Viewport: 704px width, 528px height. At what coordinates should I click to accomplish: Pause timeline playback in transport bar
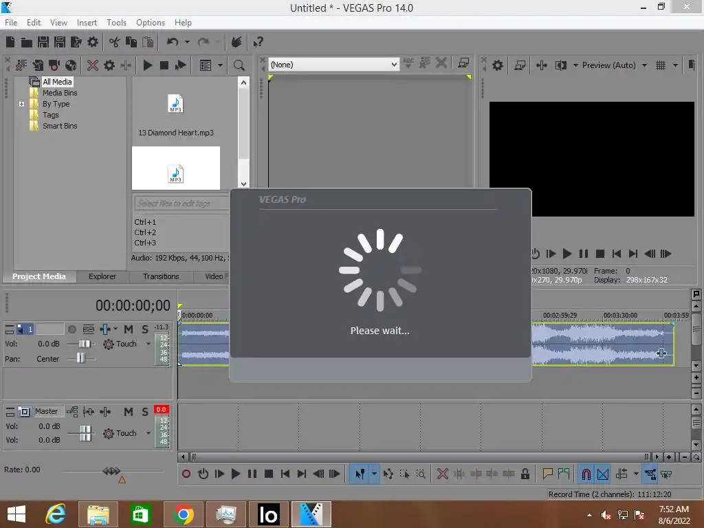click(x=252, y=474)
